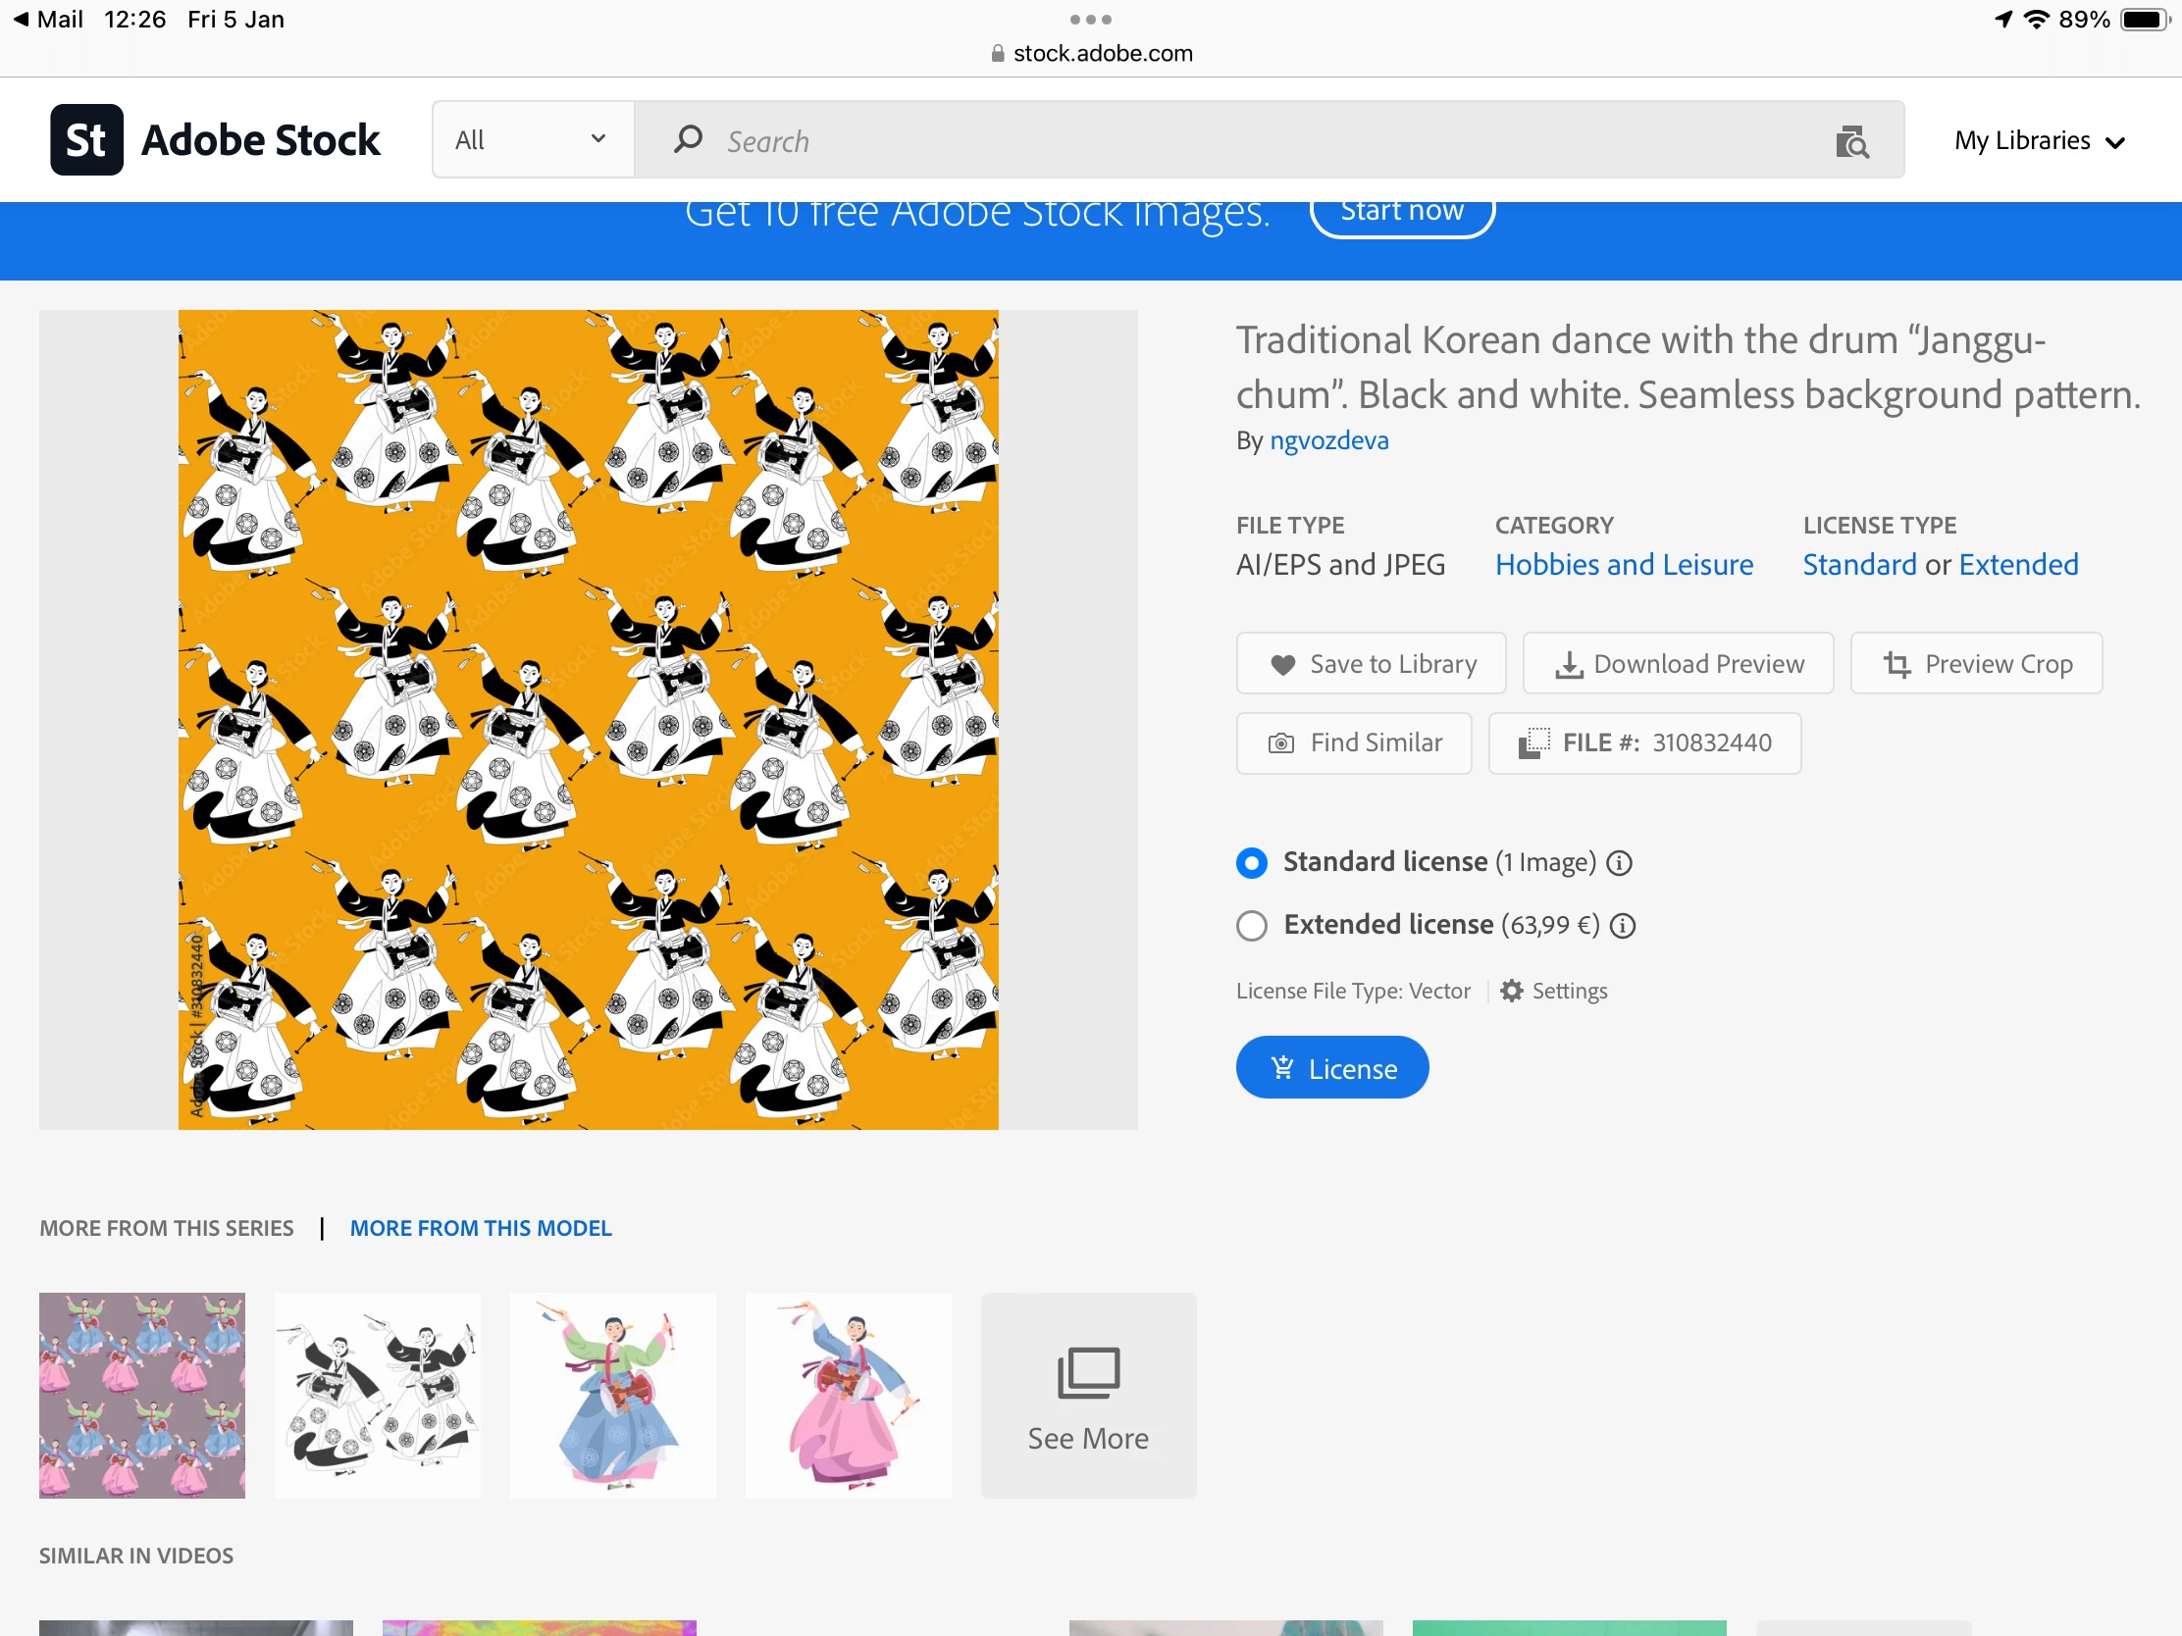
Task: Click info icon beside Extended license
Action: pos(1623,926)
